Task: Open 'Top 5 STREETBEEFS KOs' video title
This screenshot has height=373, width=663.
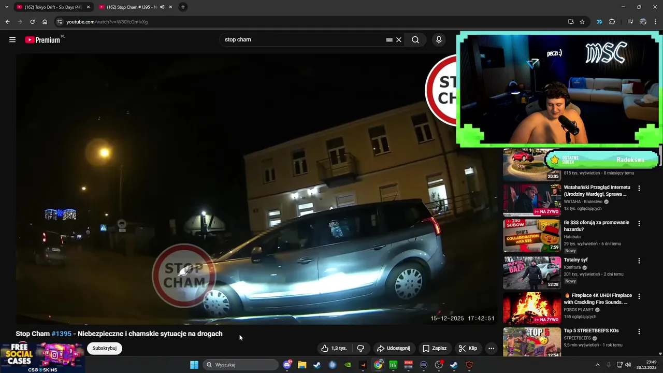Action: pos(591,331)
